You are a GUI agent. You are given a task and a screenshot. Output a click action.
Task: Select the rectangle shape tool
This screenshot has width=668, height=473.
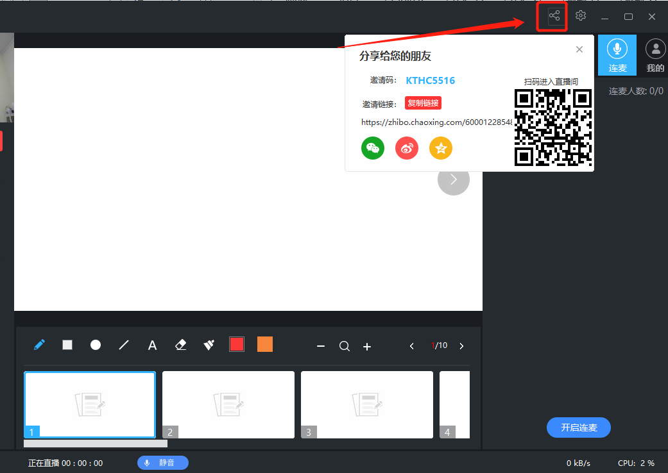(x=67, y=345)
